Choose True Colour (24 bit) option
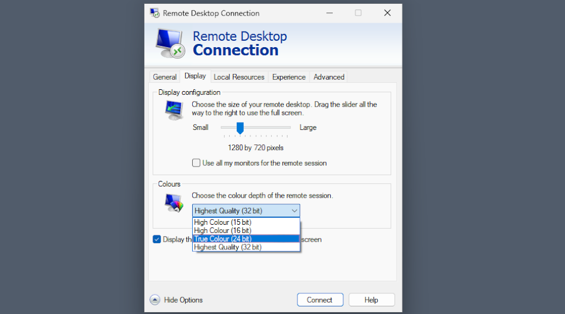Screen dimensions: 565x314 246,239
